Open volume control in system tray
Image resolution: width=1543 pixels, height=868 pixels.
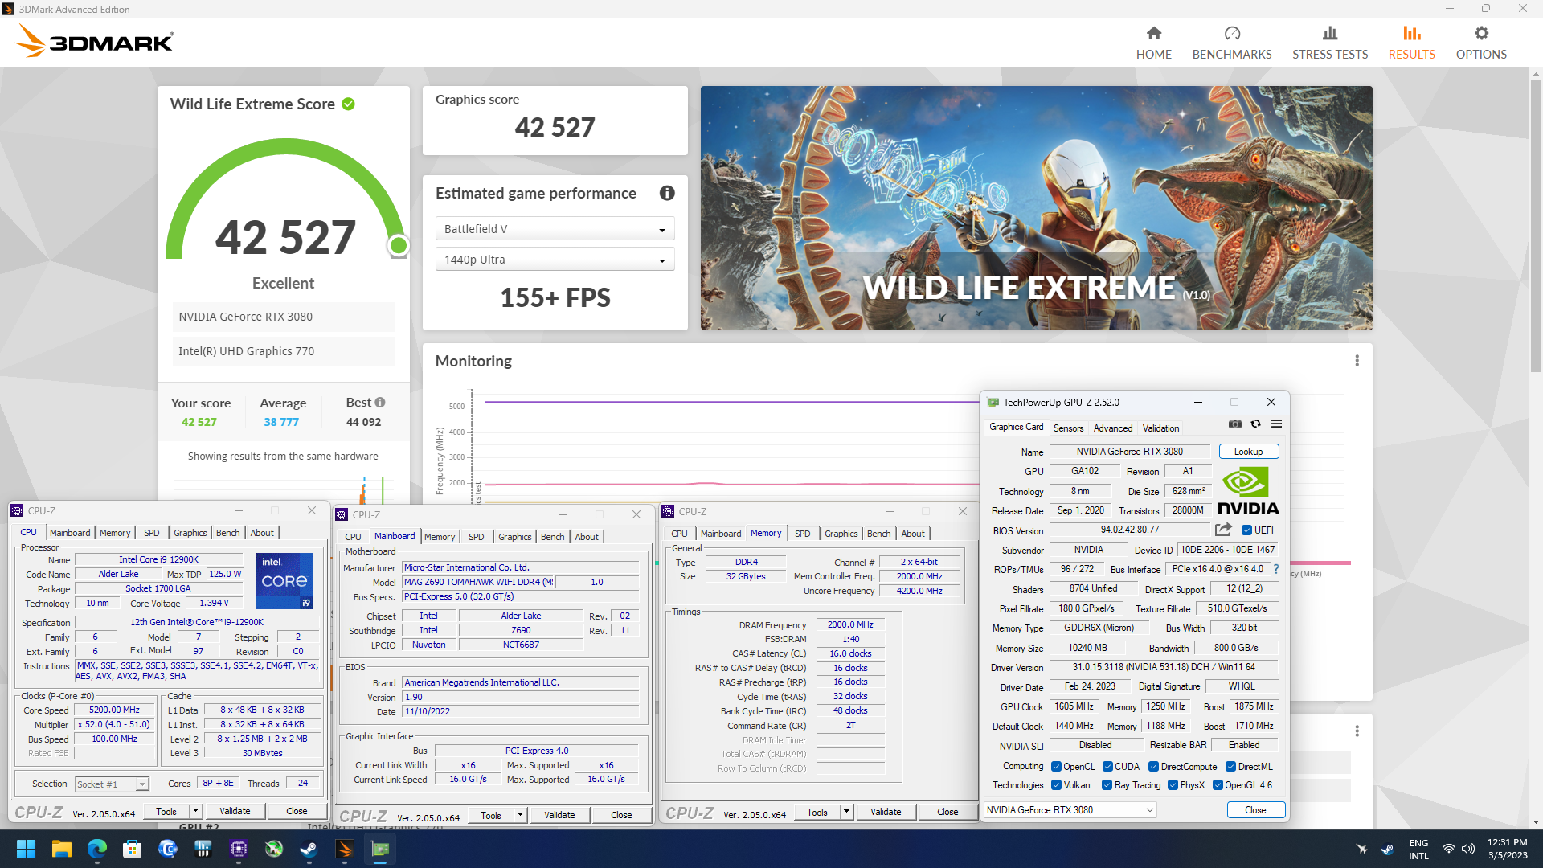click(1468, 849)
